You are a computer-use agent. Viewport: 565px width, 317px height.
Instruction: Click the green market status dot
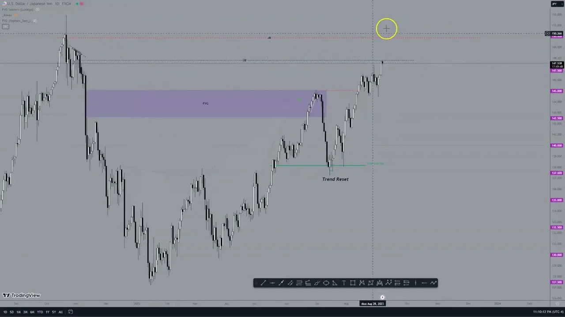coord(77,4)
